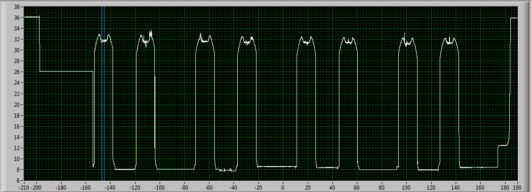Click the X-axis value 80
The height and width of the screenshot is (192, 531).
coord(382,187)
